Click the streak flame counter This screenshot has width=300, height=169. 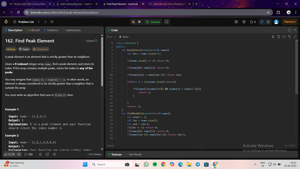coord(253,22)
